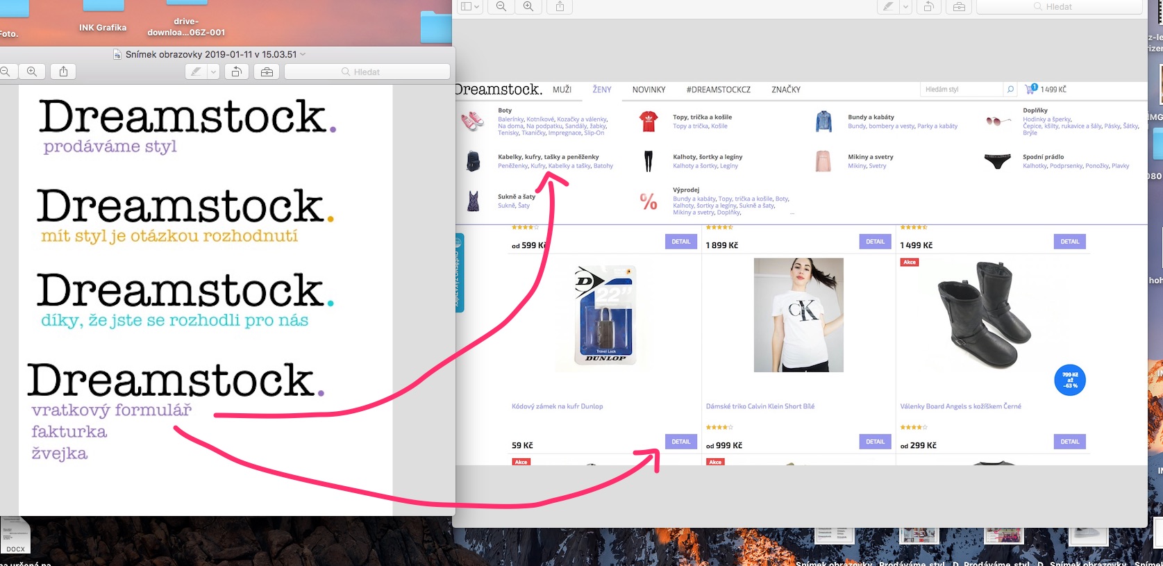Open title dropdown next to Snímek obrazovky 2019-01-11
The width and height of the screenshot is (1163, 566).
point(303,54)
